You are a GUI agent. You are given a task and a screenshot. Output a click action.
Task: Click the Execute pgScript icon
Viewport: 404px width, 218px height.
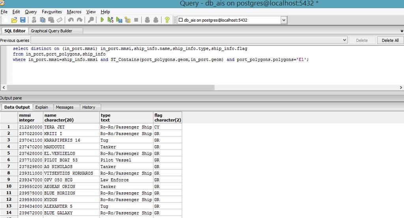click(110, 20)
